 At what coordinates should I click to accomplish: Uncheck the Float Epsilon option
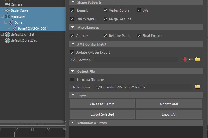[x=139, y=36]
